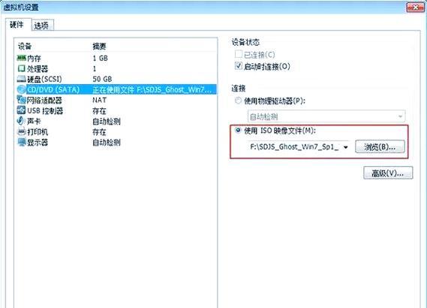This screenshot has height=308, width=427.
Task: Open the 自动检测 physical drive dropdown
Action: click(326, 116)
